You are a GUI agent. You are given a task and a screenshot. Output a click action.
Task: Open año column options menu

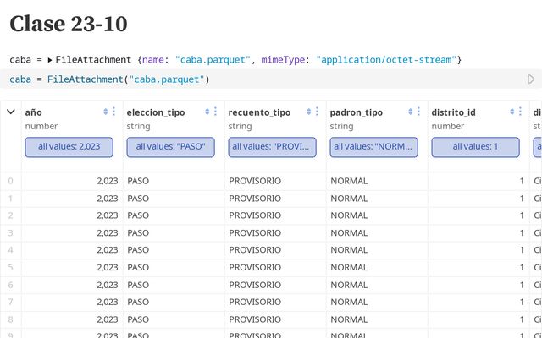coord(114,112)
